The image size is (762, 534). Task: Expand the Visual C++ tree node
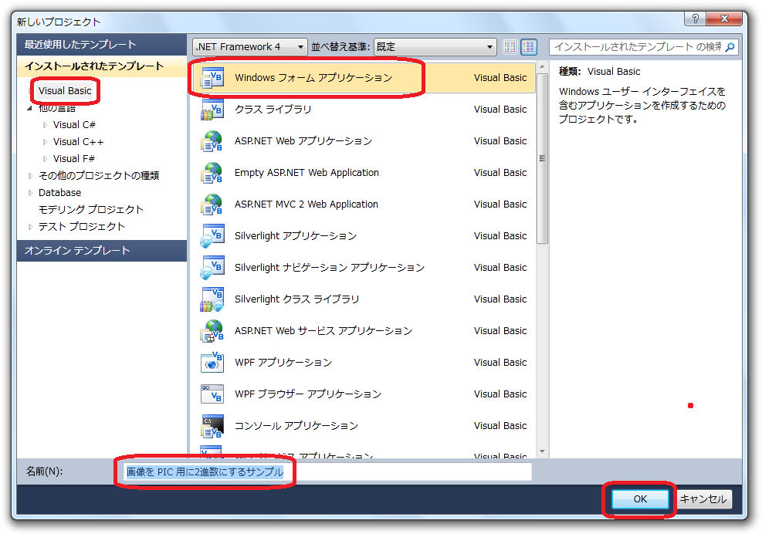click(45, 142)
